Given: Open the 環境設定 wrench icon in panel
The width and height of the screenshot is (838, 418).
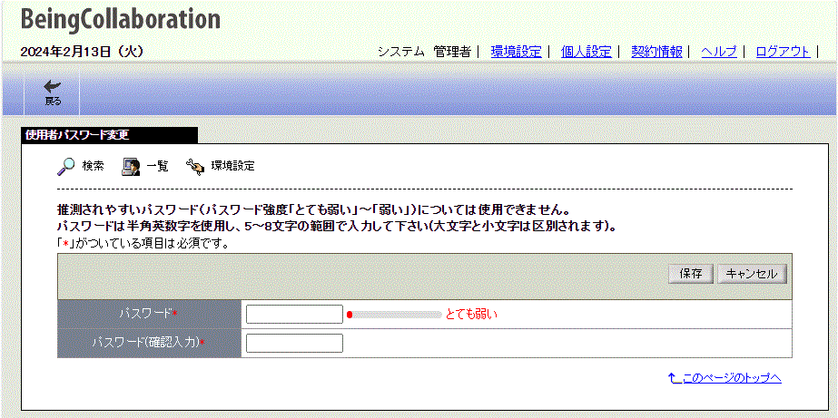Looking at the screenshot, I should (195, 167).
